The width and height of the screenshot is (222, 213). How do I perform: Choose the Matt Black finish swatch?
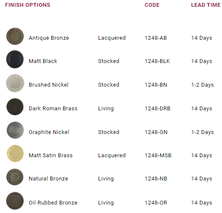(x=15, y=59)
